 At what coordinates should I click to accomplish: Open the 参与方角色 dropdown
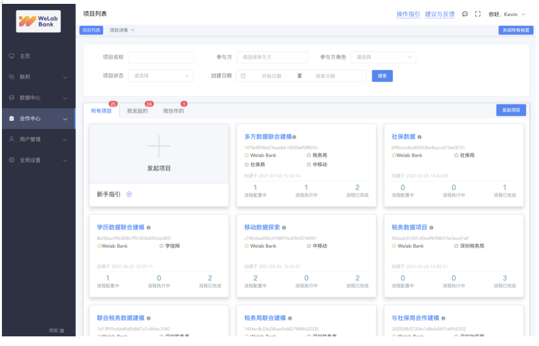[383, 57]
